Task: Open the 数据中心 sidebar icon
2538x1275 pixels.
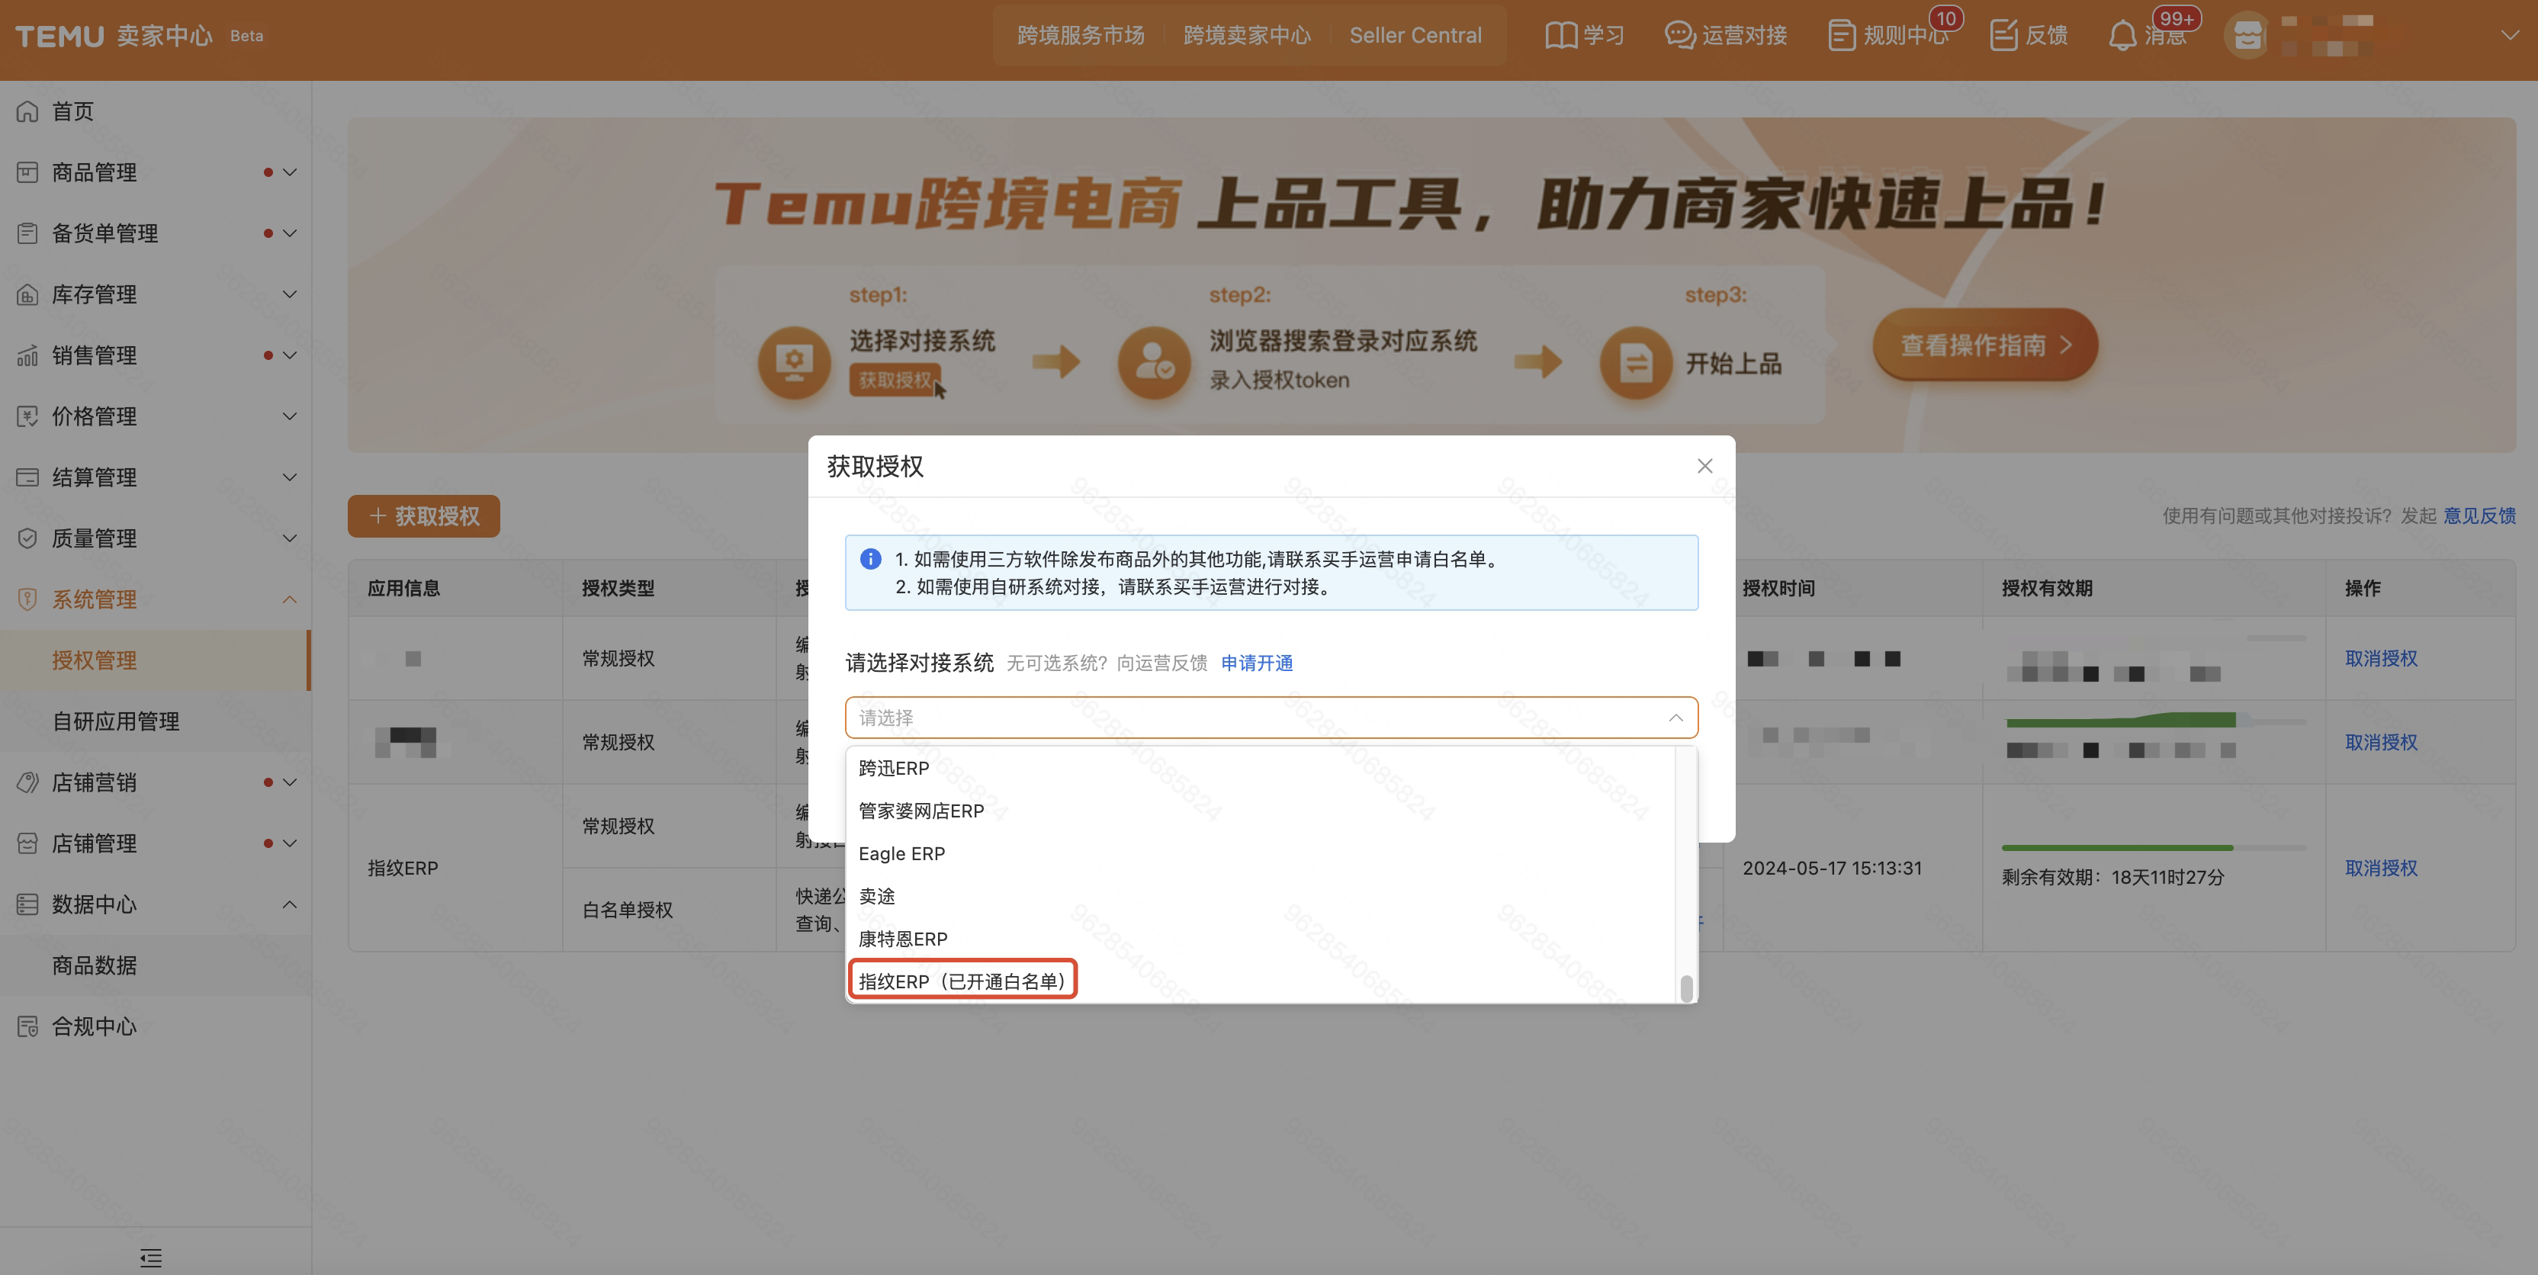Action: [x=27, y=904]
